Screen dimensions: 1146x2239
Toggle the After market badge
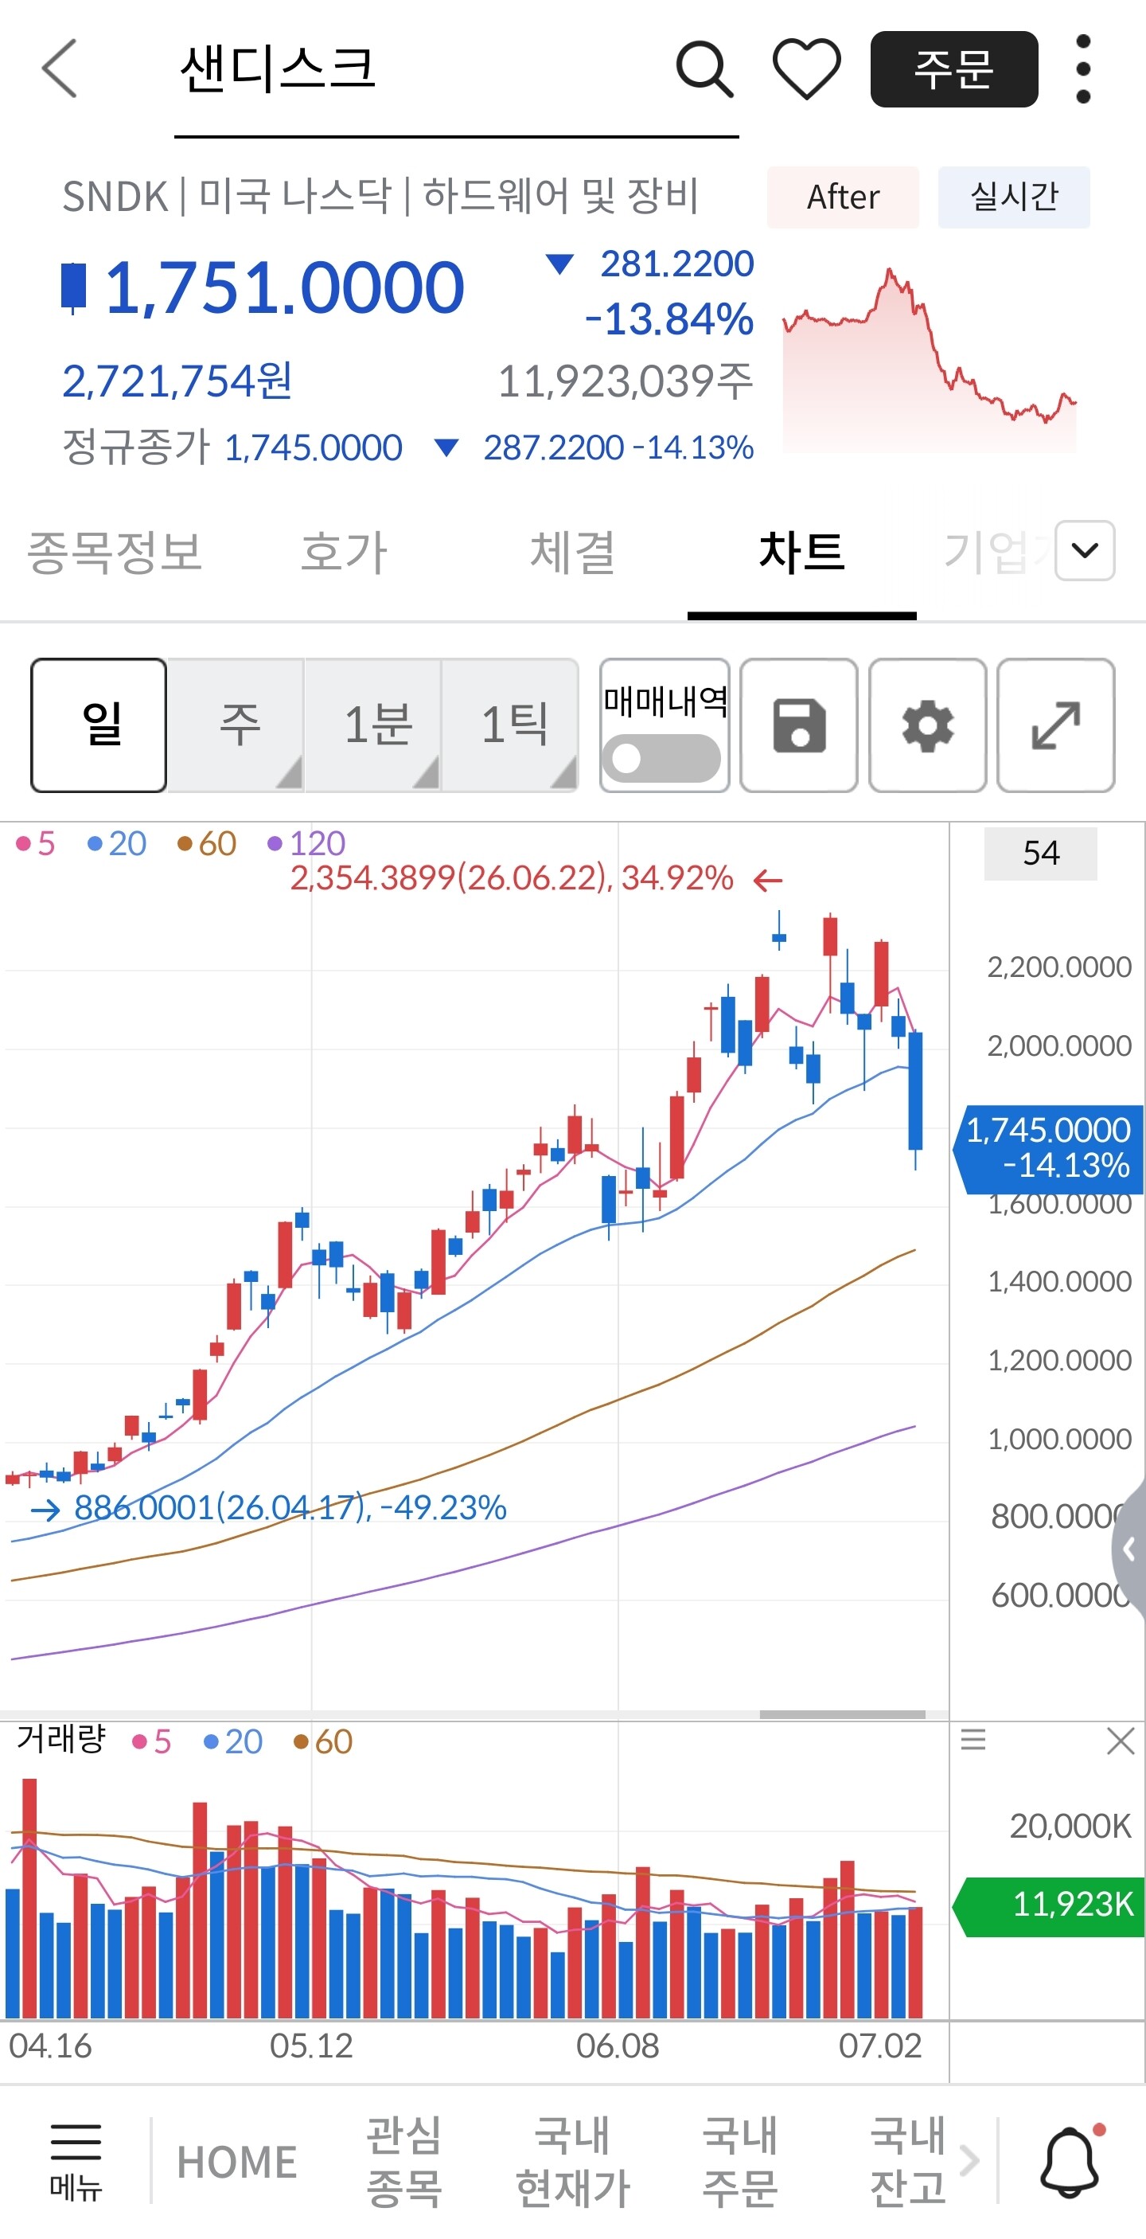[843, 197]
